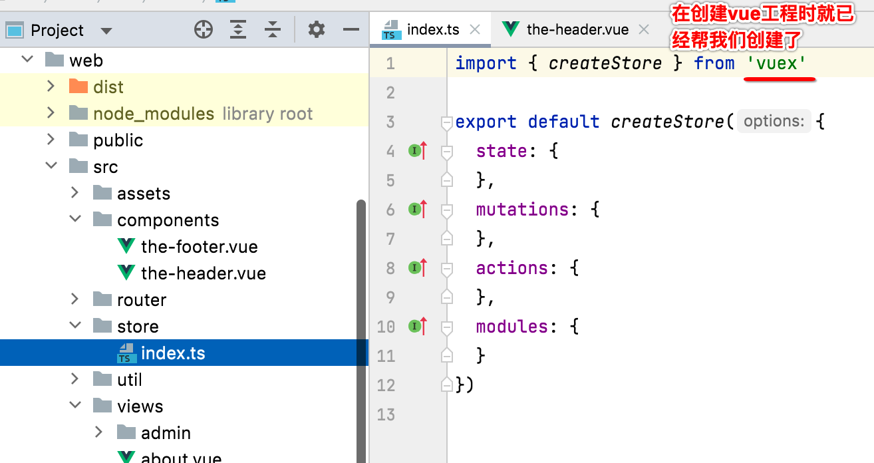Select the router folder row
The height and width of the screenshot is (463, 874).
click(184, 299)
